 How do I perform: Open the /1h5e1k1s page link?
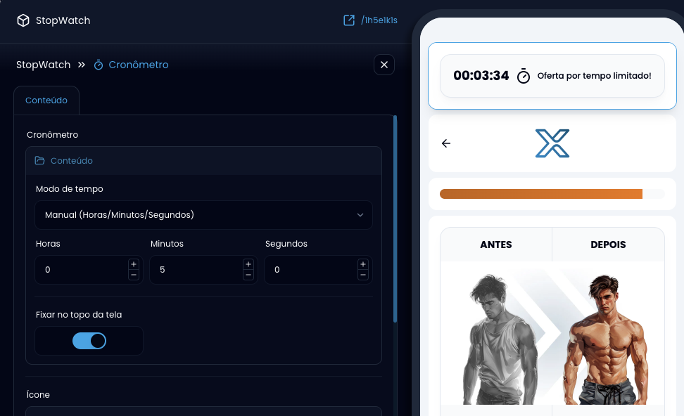pos(379,20)
